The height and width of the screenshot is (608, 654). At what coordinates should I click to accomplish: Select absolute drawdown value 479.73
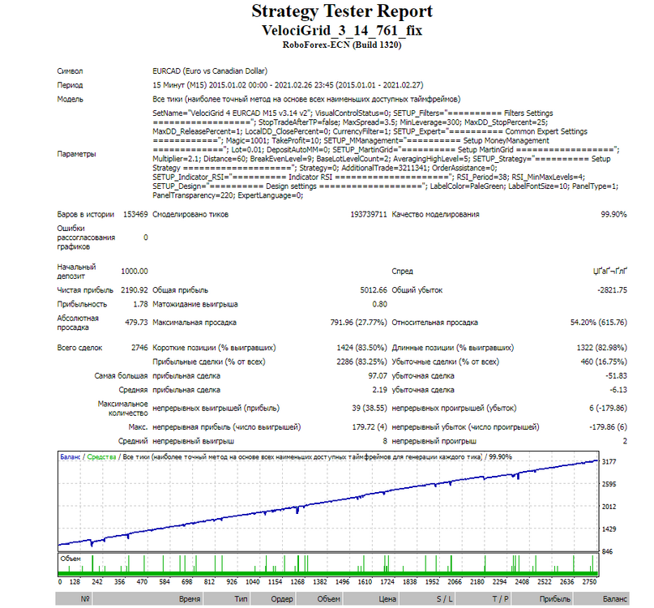136,323
